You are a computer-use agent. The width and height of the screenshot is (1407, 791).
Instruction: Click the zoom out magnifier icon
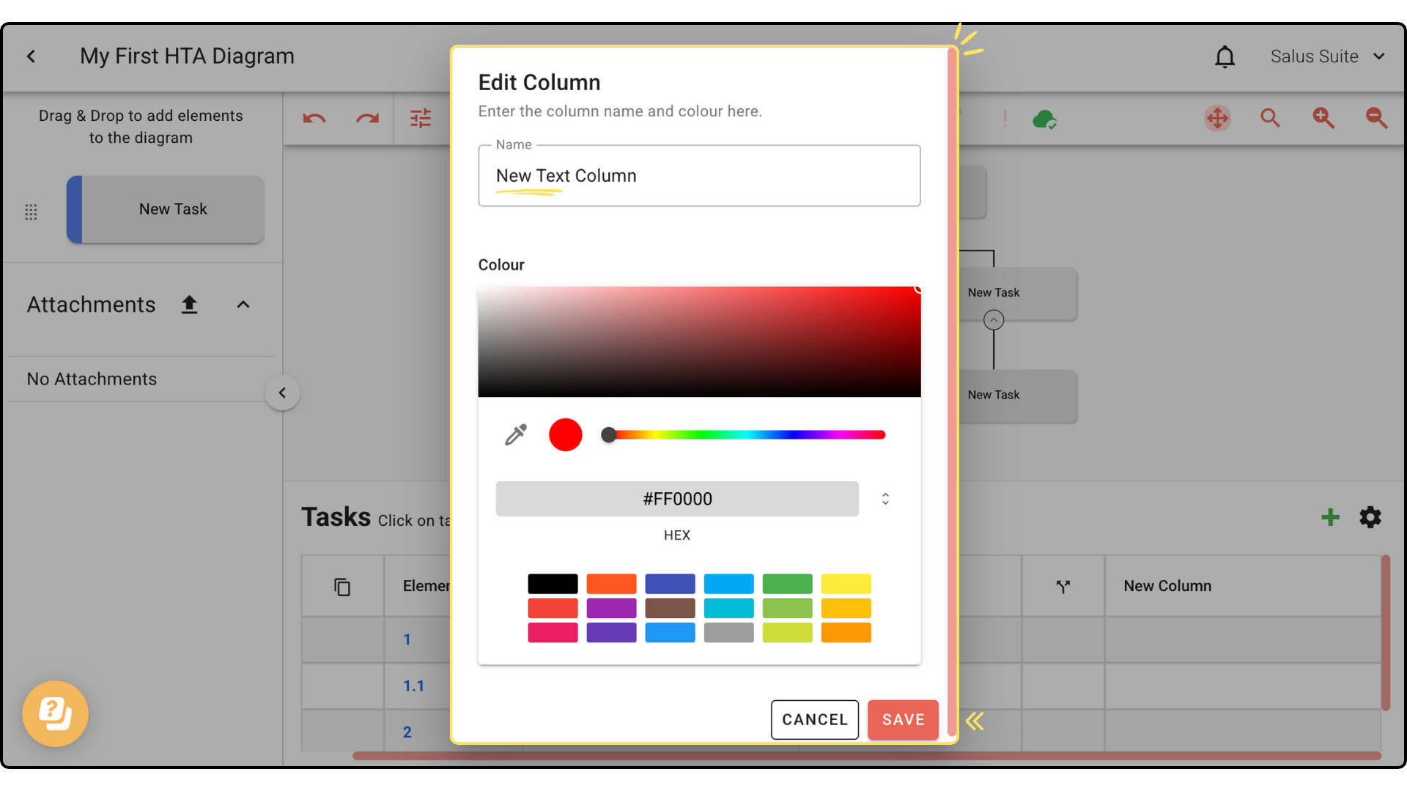tap(1376, 118)
